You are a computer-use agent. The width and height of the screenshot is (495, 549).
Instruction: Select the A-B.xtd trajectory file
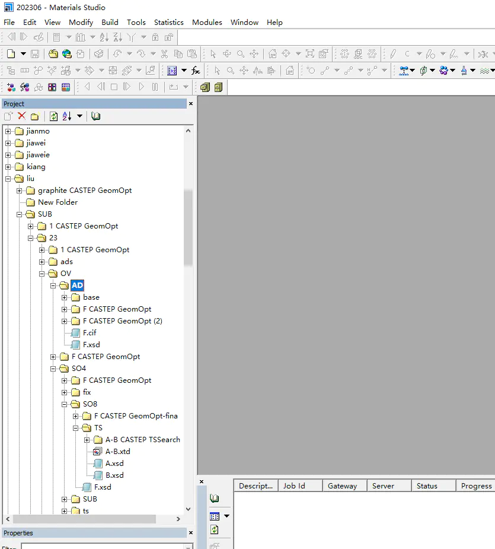click(117, 452)
